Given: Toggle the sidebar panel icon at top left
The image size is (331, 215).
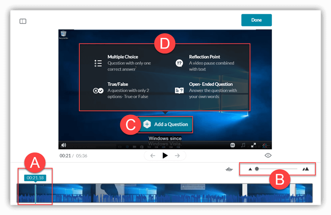Looking at the screenshot, I should pos(23,21).
